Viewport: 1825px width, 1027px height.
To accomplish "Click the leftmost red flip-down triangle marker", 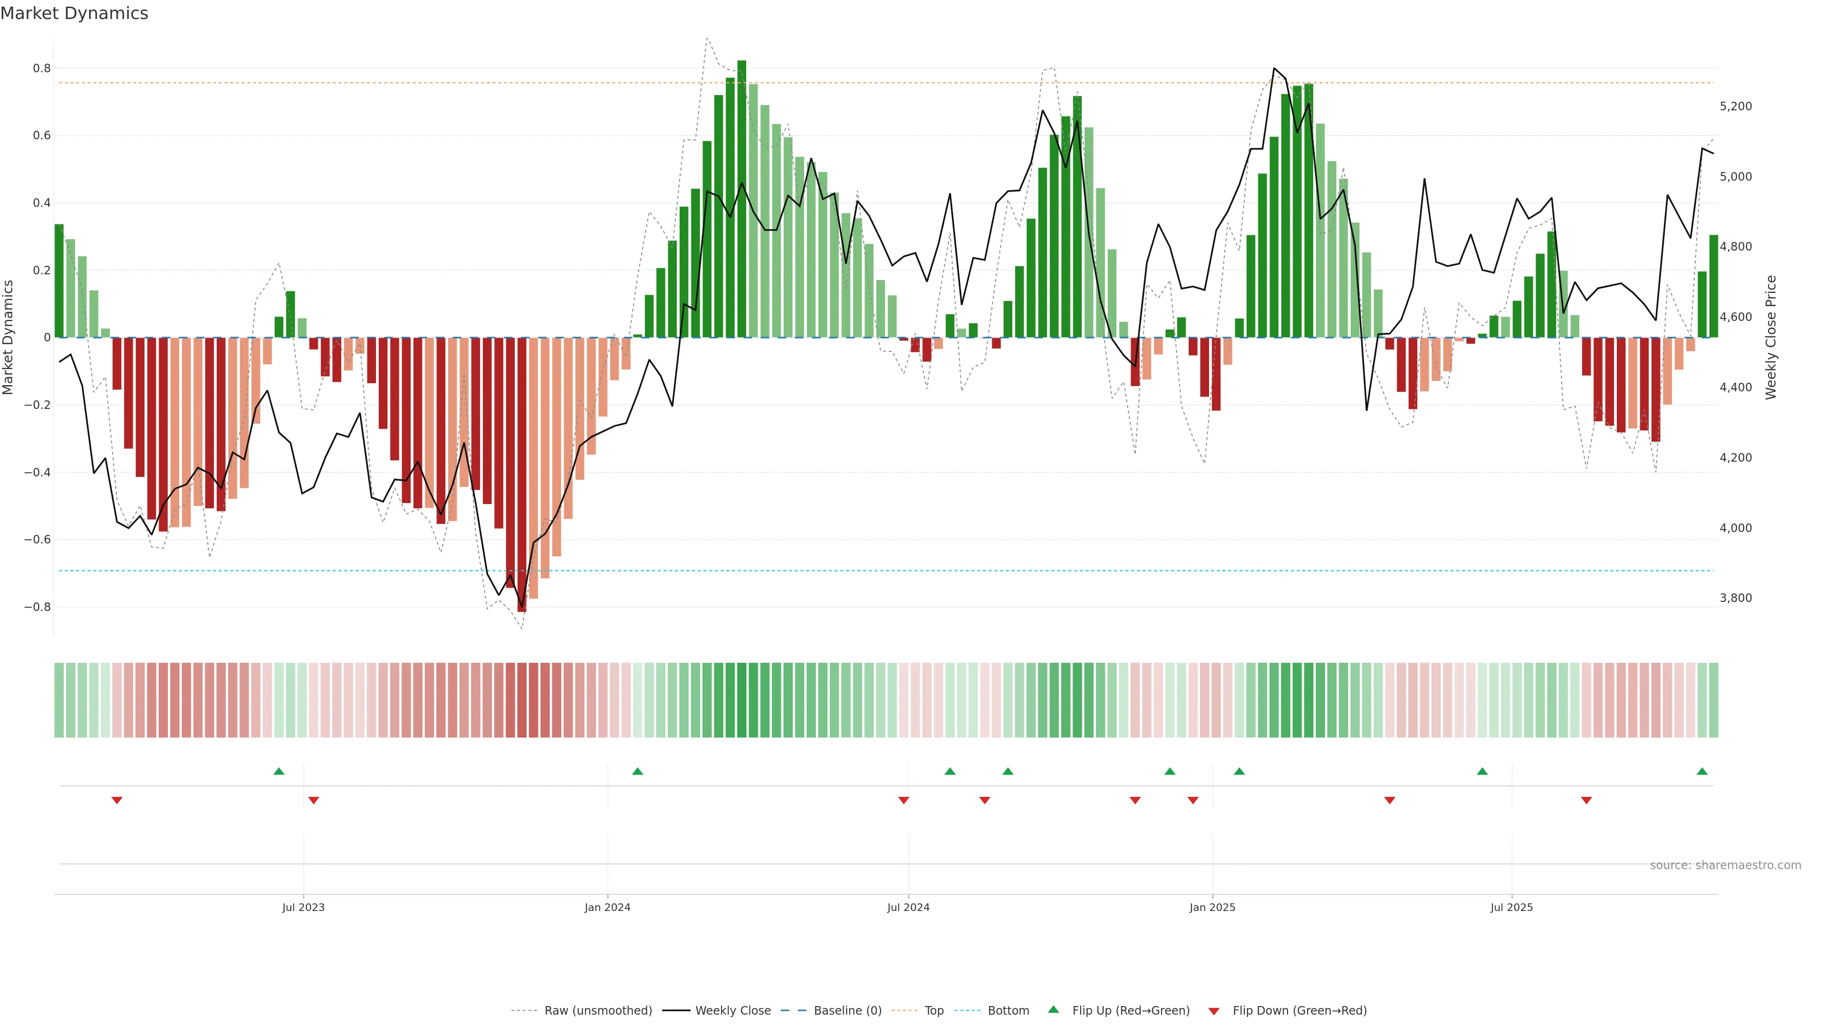I will pyautogui.click(x=117, y=800).
